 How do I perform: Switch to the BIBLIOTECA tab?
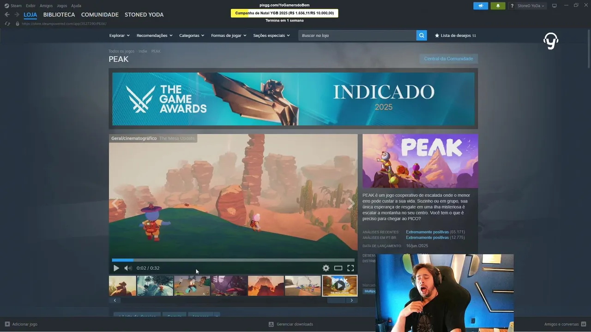pyautogui.click(x=59, y=15)
